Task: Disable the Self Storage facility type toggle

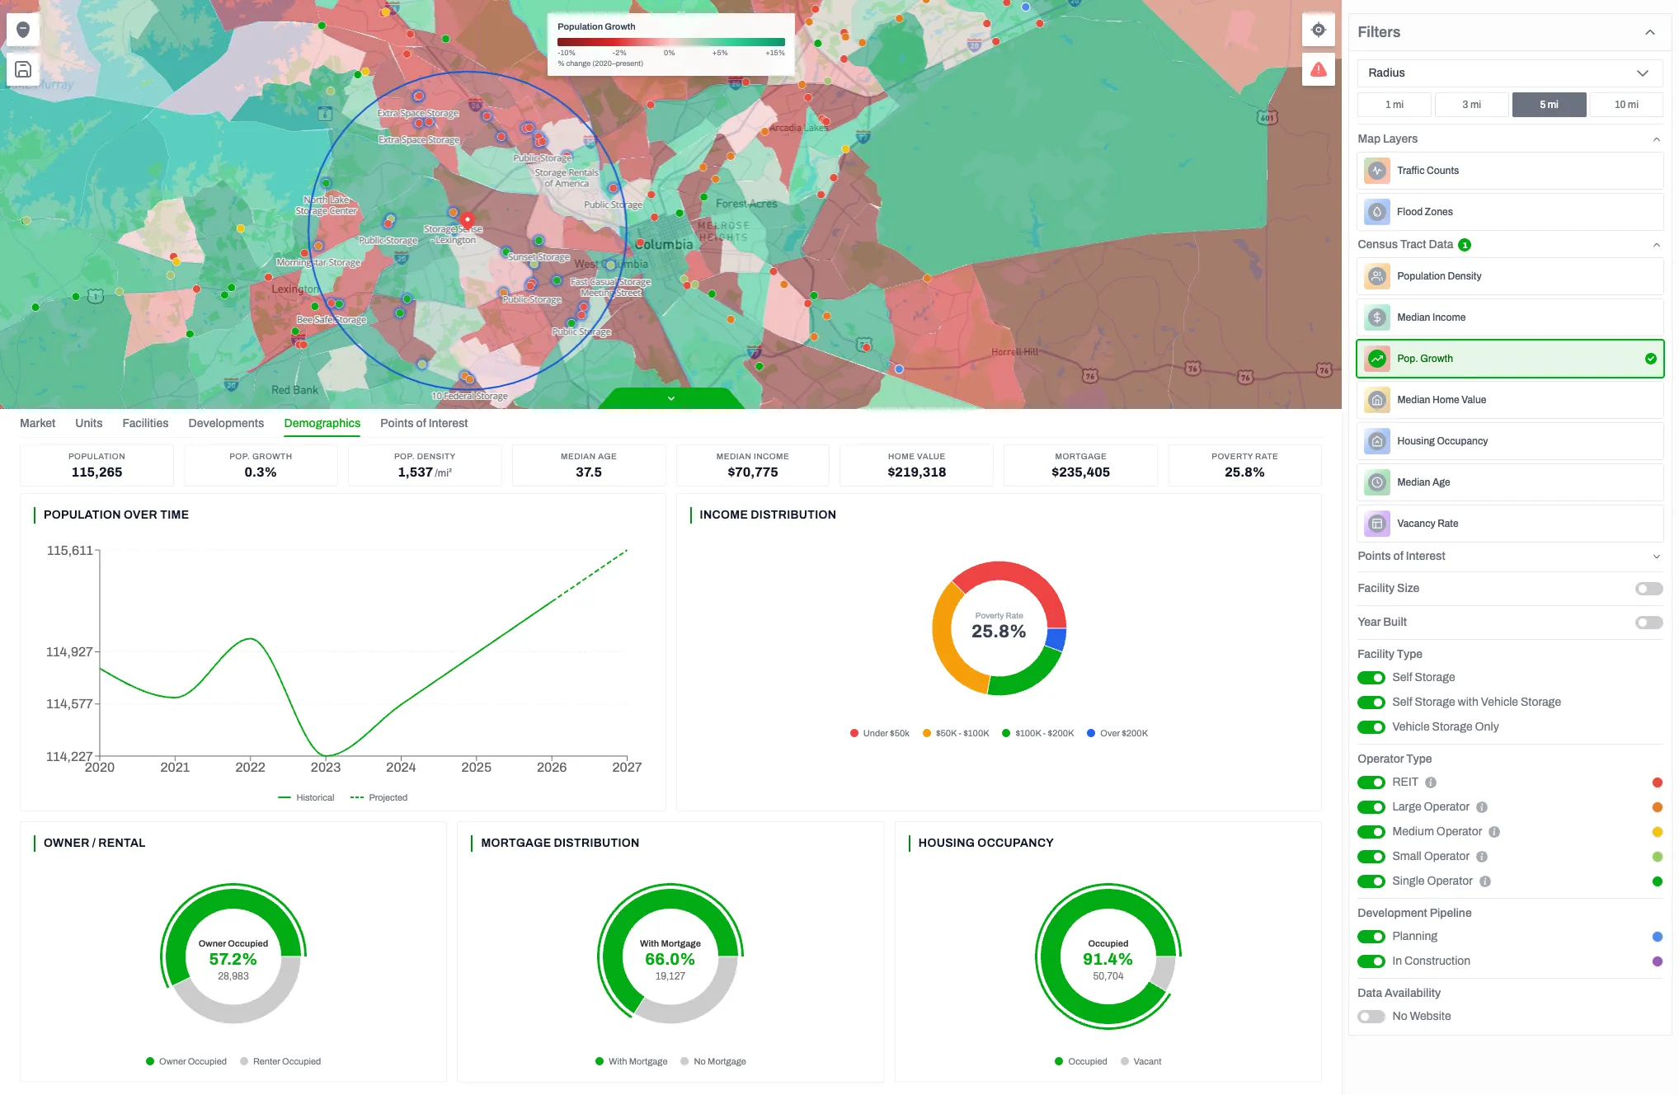Action: coord(1371,678)
